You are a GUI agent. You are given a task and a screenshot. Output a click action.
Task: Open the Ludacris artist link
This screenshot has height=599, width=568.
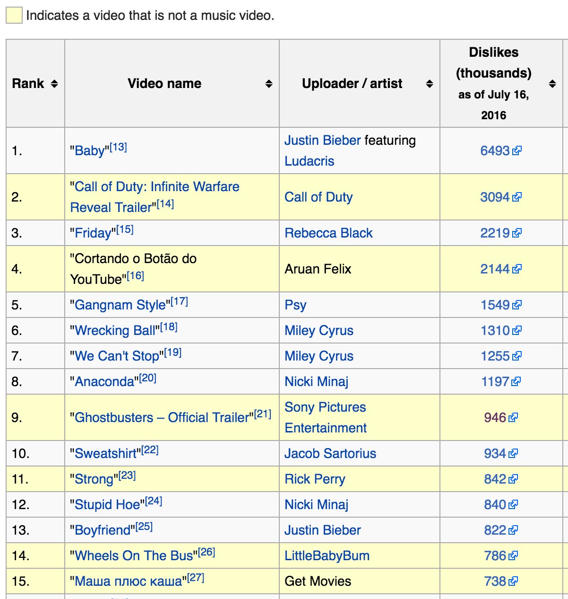pos(310,161)
